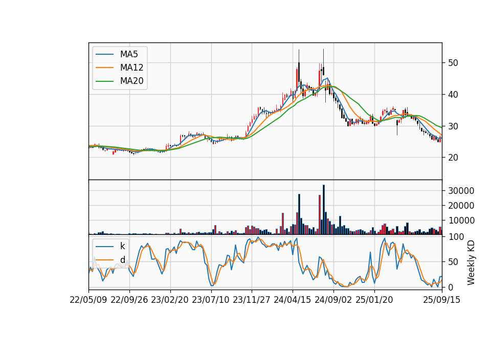Click the MA20 legend label
491x353 pixels.
click(131, 81)
